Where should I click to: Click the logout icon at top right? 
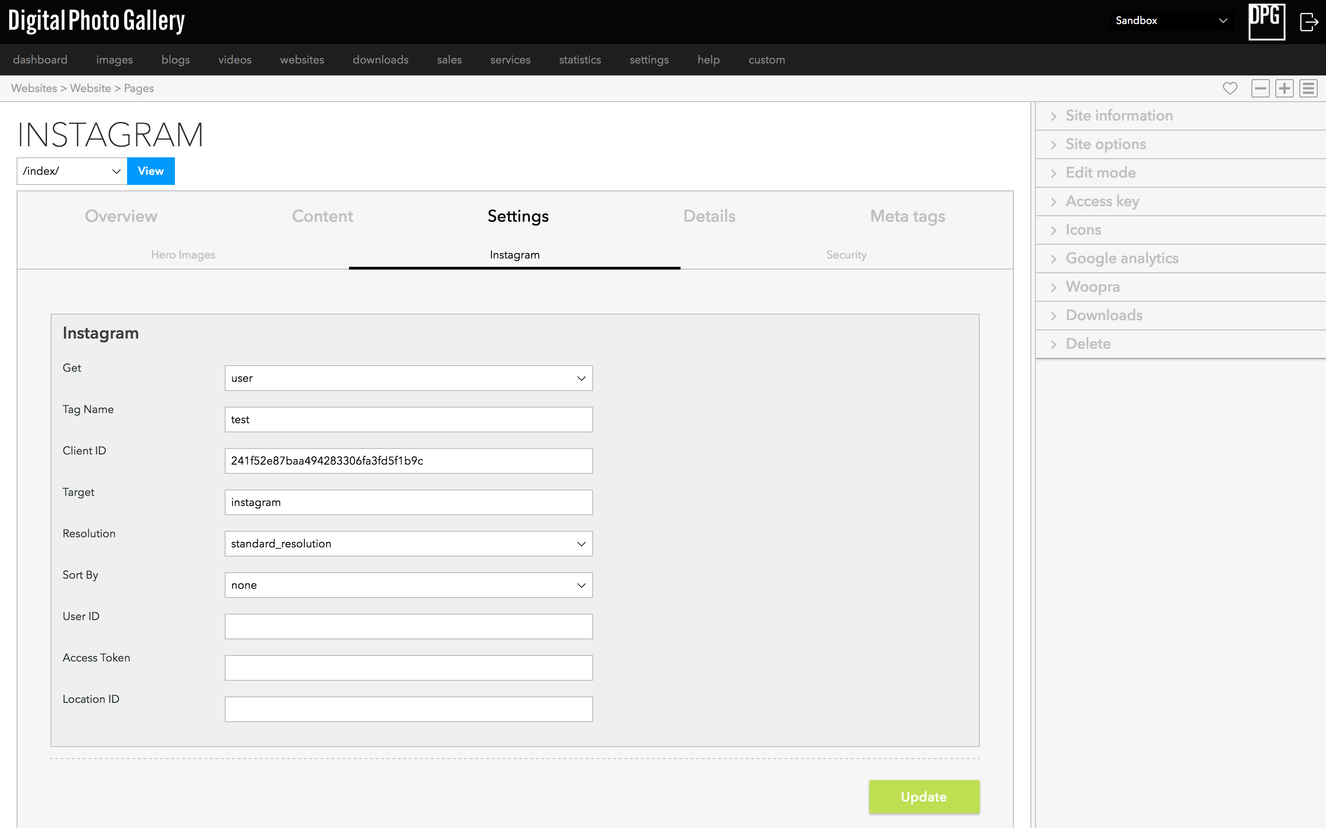(1309, 22)
